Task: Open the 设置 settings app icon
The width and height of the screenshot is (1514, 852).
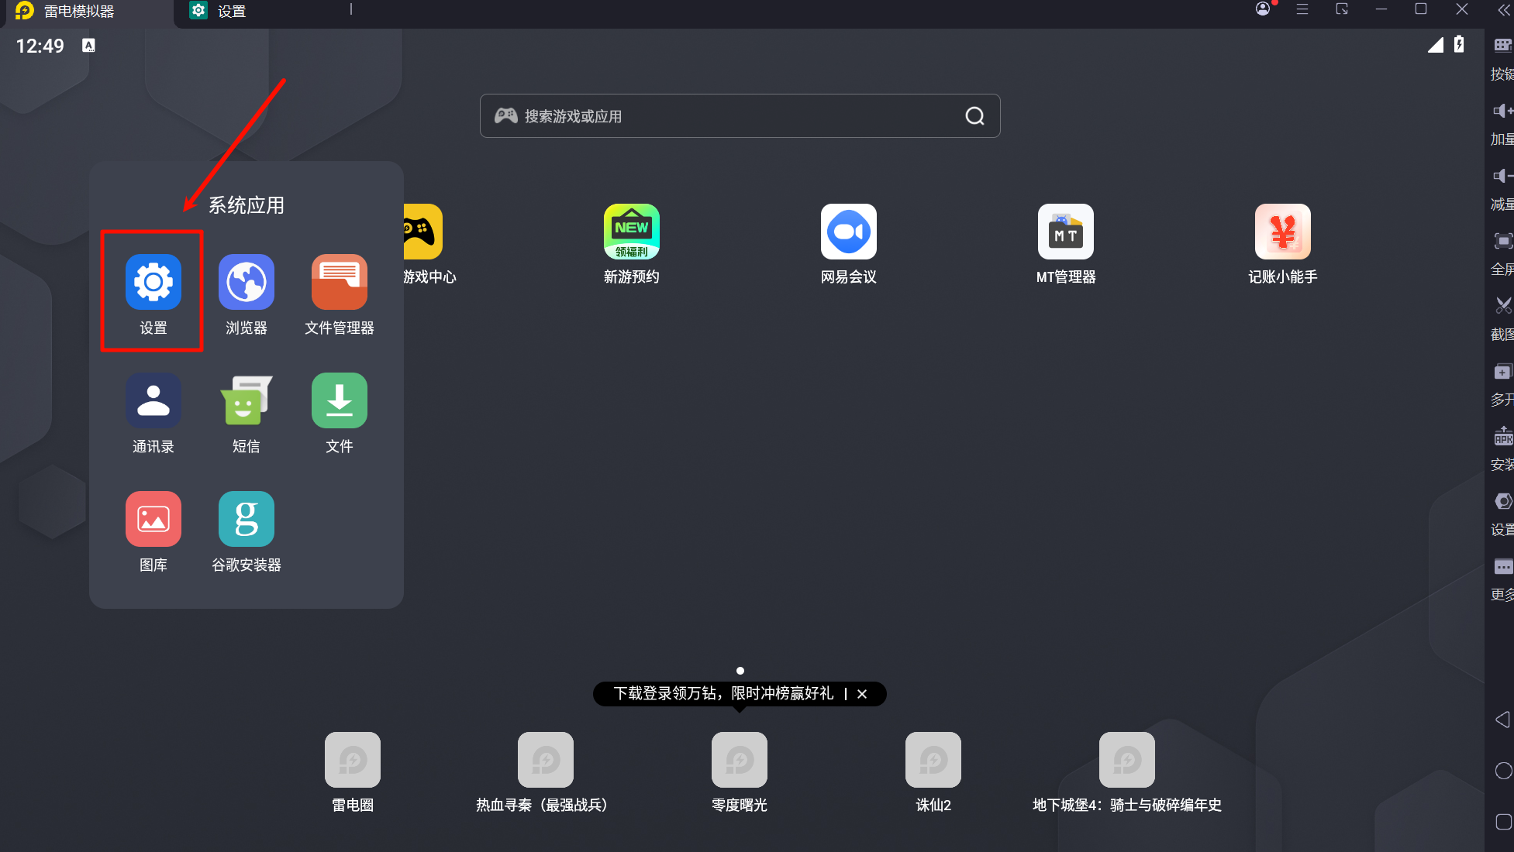Action: point(153,283)
